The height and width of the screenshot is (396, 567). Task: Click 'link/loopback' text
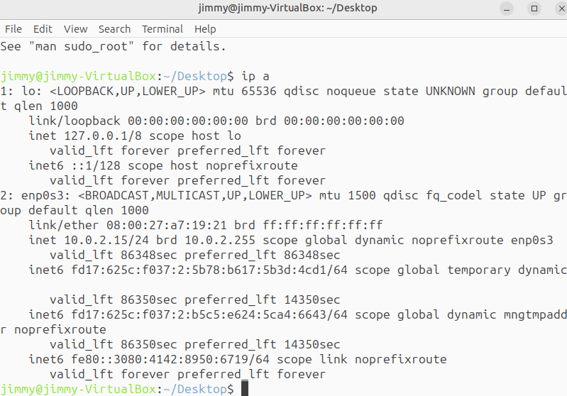point(74,121)
